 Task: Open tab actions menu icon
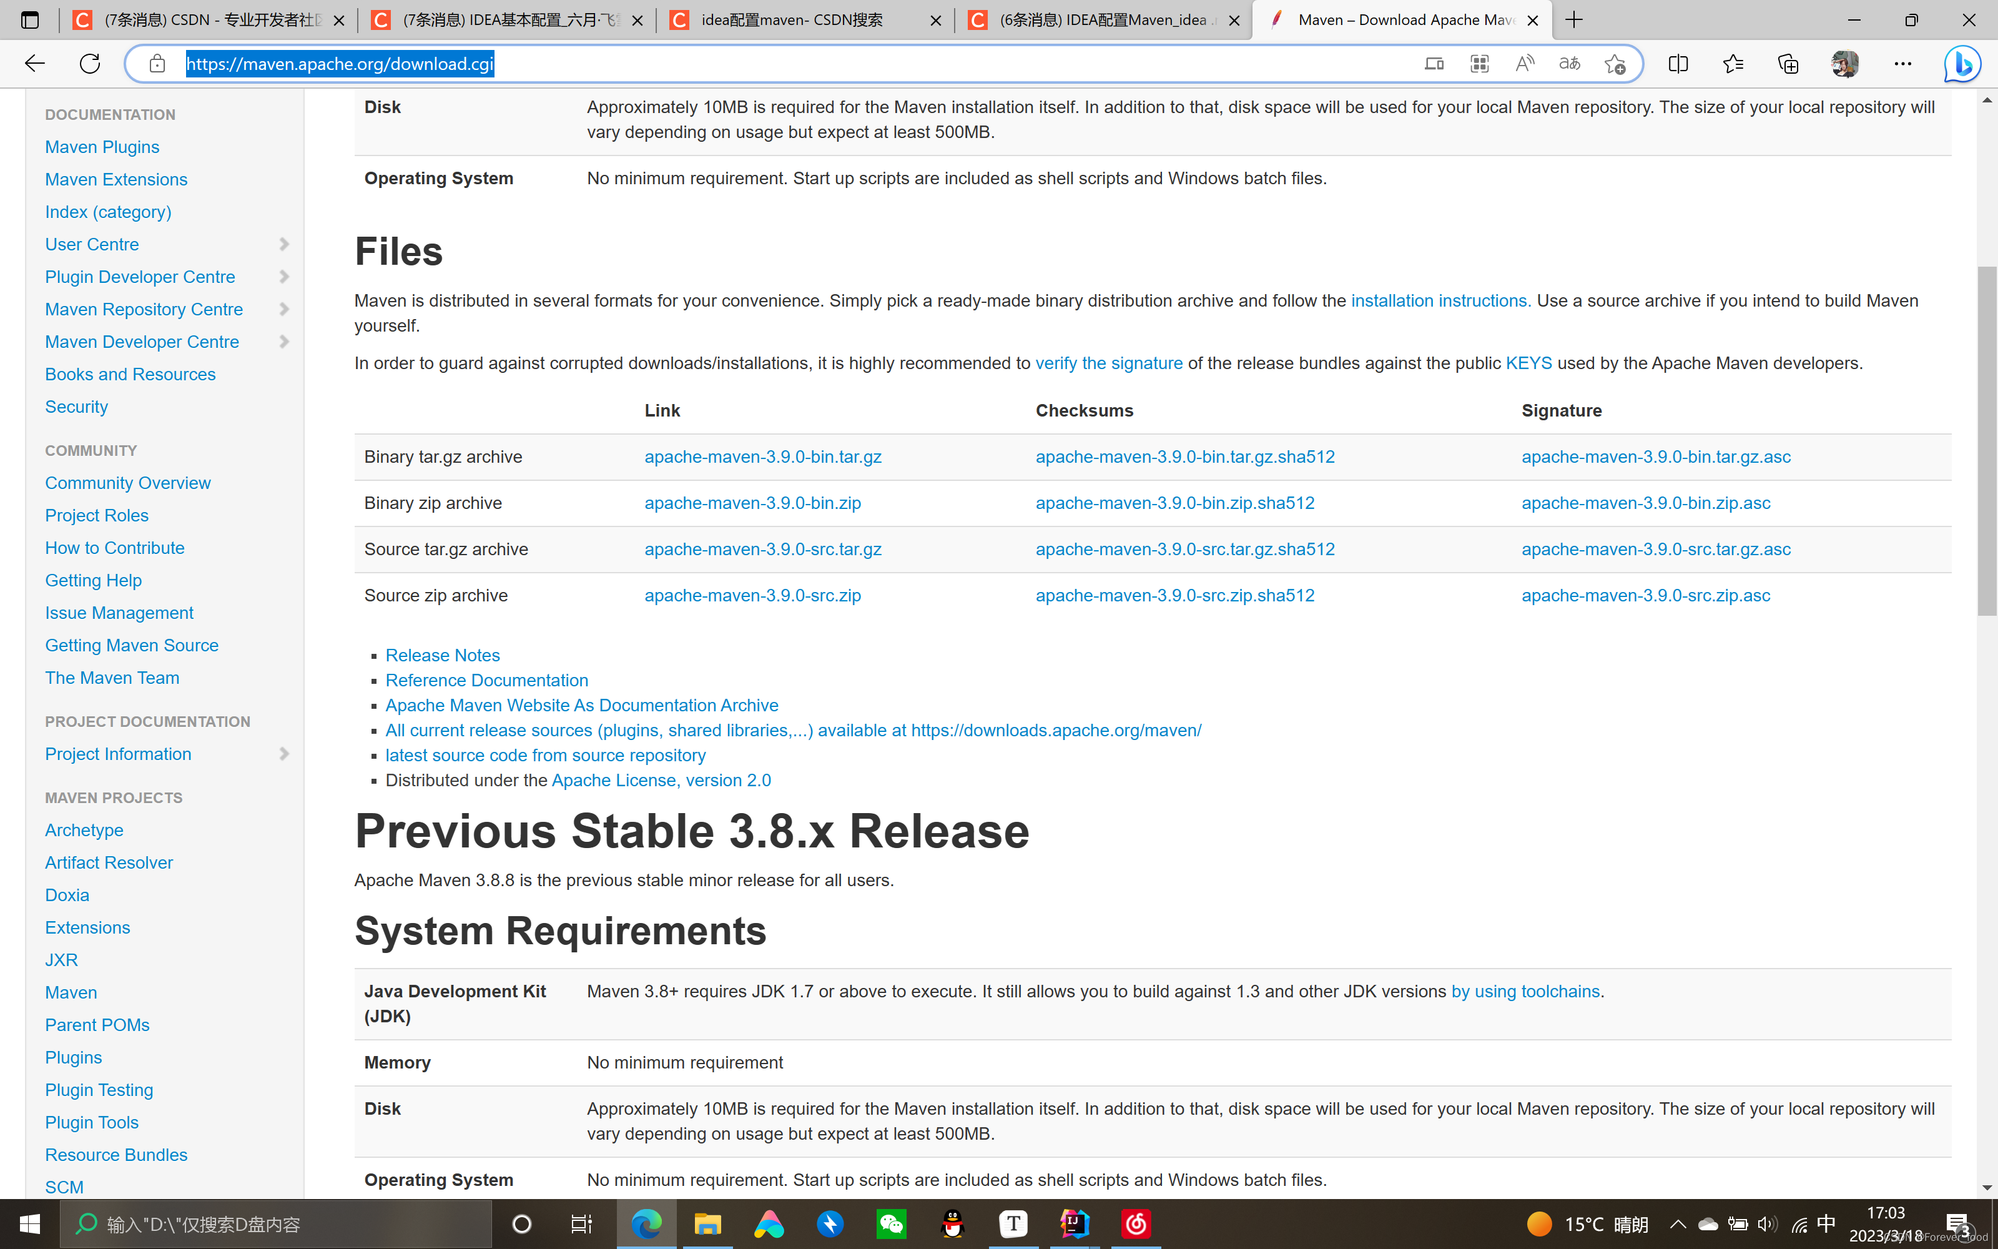click(30, 20)
